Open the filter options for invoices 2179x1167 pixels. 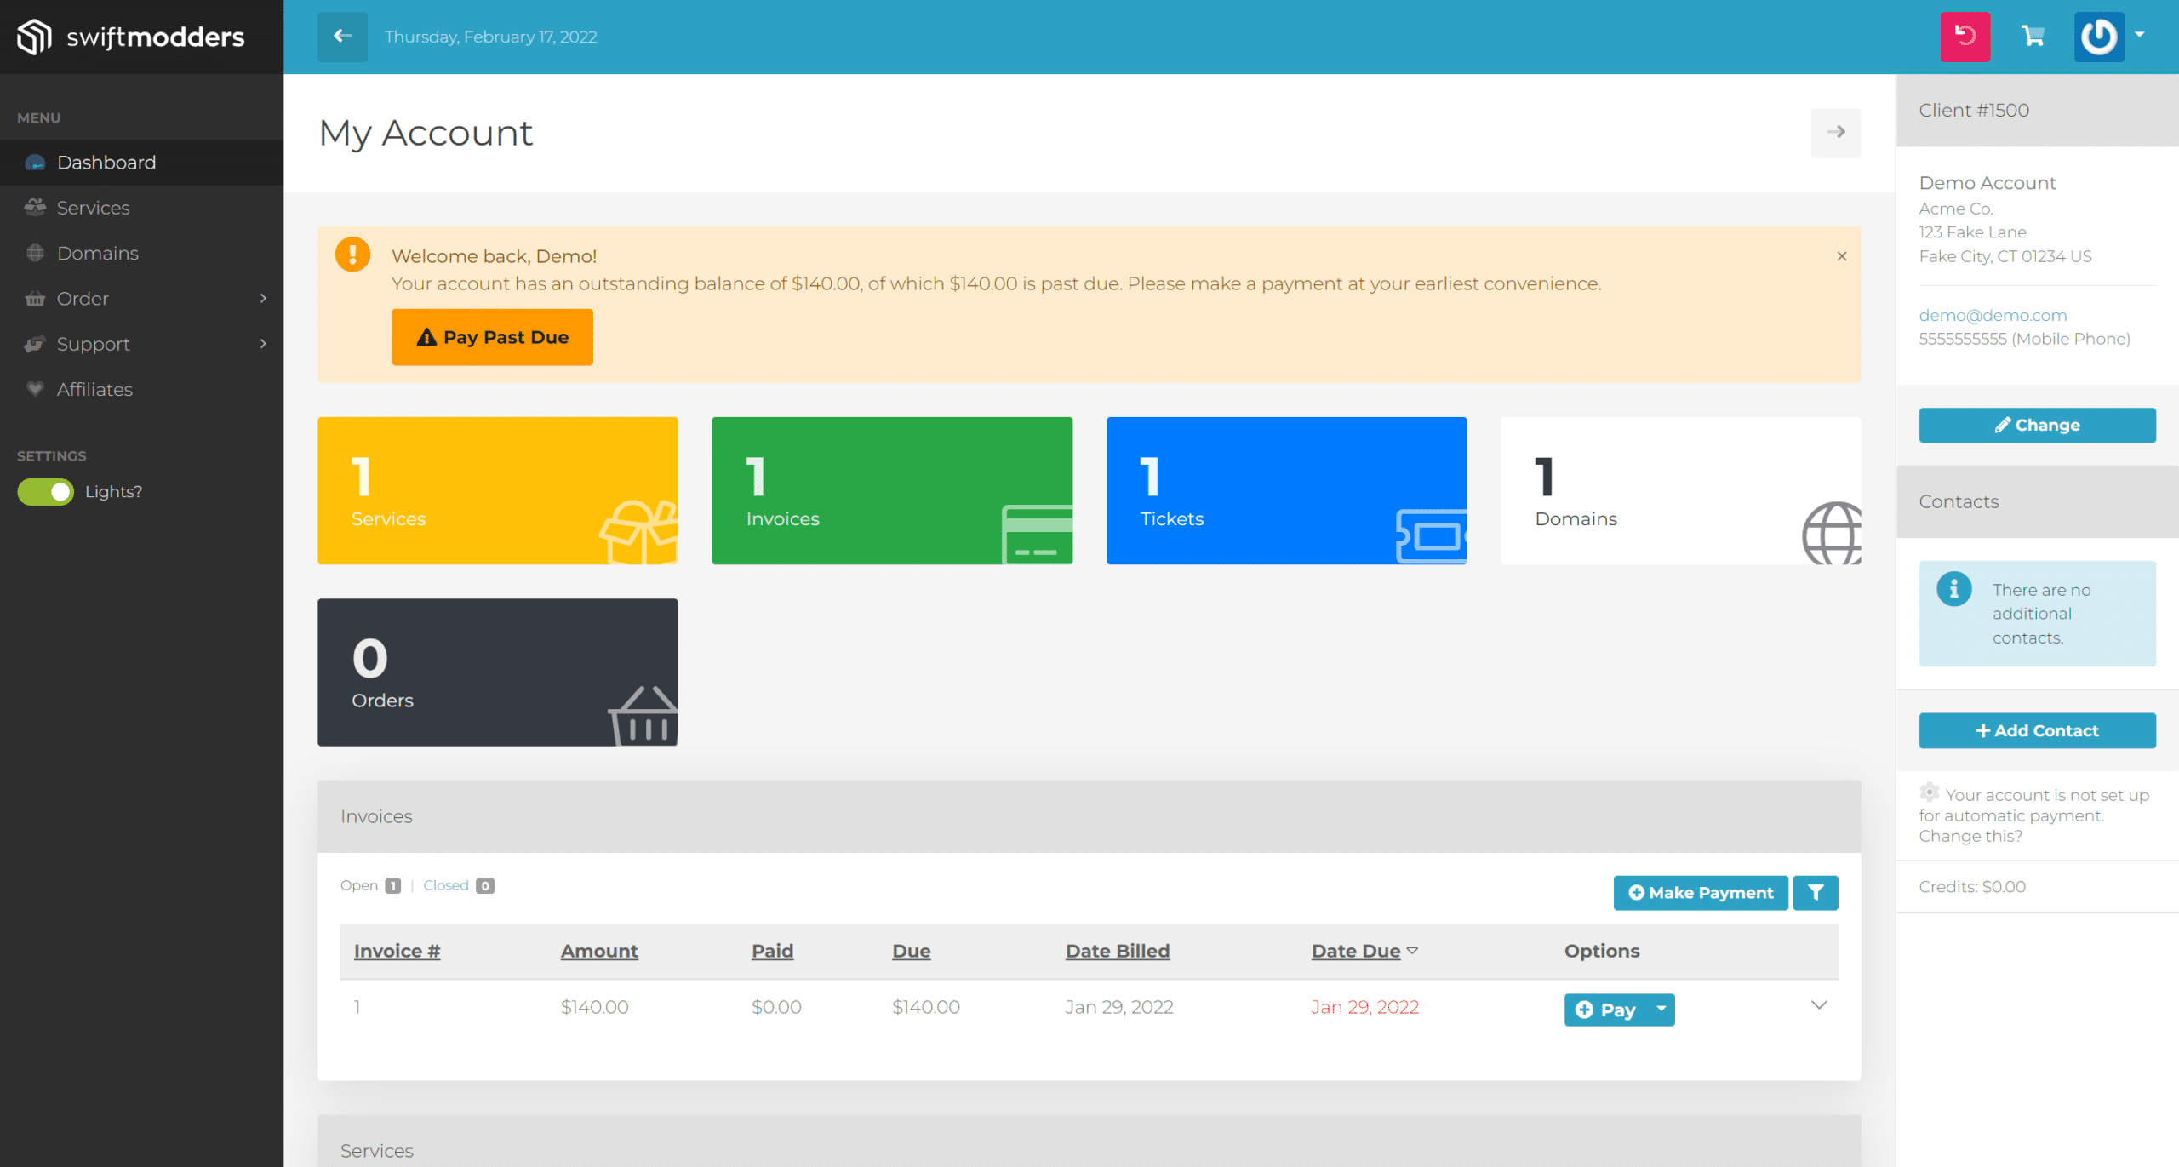pyautogui.click(x=1819, y=892)
